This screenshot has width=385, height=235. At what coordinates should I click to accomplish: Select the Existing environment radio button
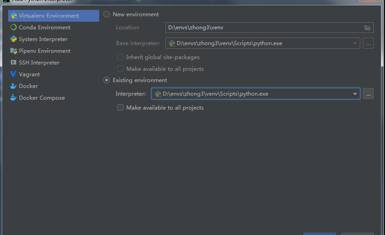[107, 80]
